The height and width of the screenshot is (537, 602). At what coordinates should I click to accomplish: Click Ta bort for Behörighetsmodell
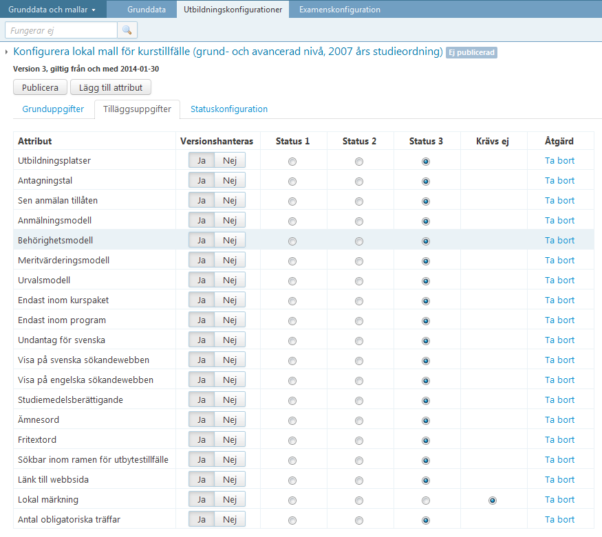click(x=559, y=241)
